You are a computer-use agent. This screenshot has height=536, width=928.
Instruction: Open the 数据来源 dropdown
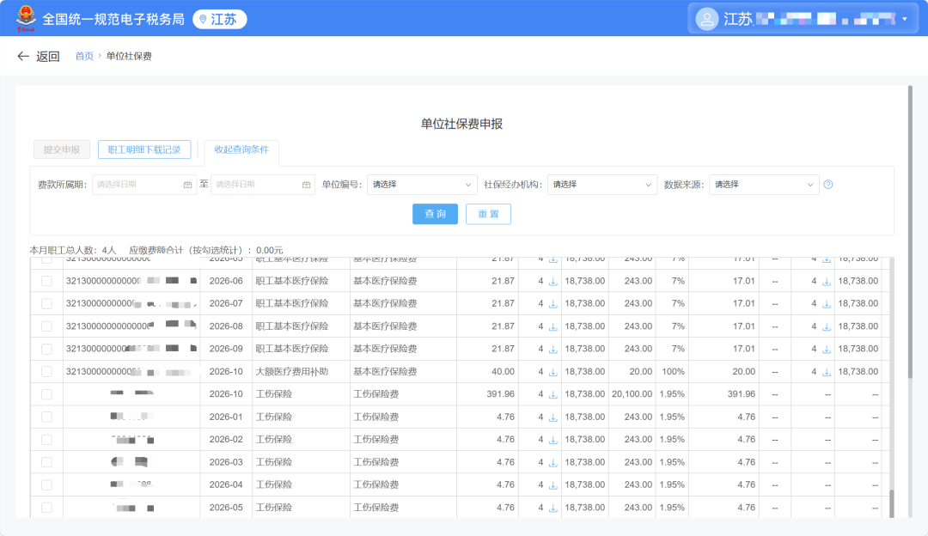(764, 185)
